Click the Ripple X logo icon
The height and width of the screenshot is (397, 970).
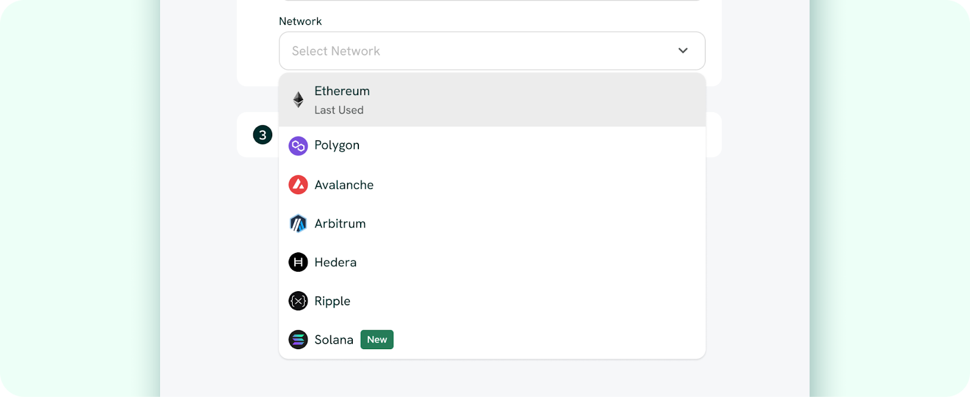point(298,301)
